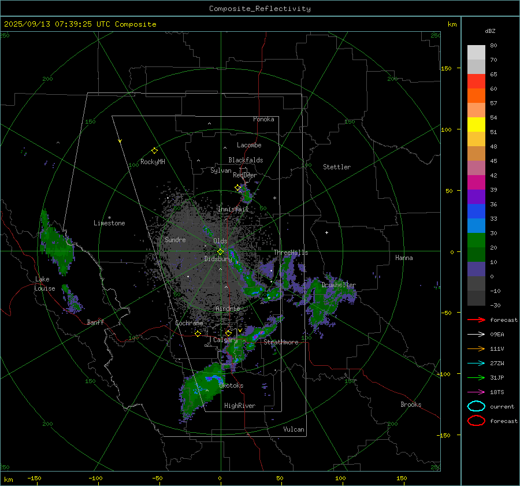Click the white 09EA arrow in legend
The width and height of the screenshot is (520, 486).
476,335
